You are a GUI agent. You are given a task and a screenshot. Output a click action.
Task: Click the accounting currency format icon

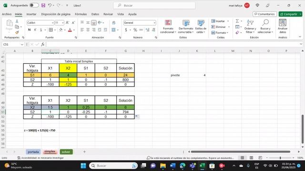click(126, 30)
